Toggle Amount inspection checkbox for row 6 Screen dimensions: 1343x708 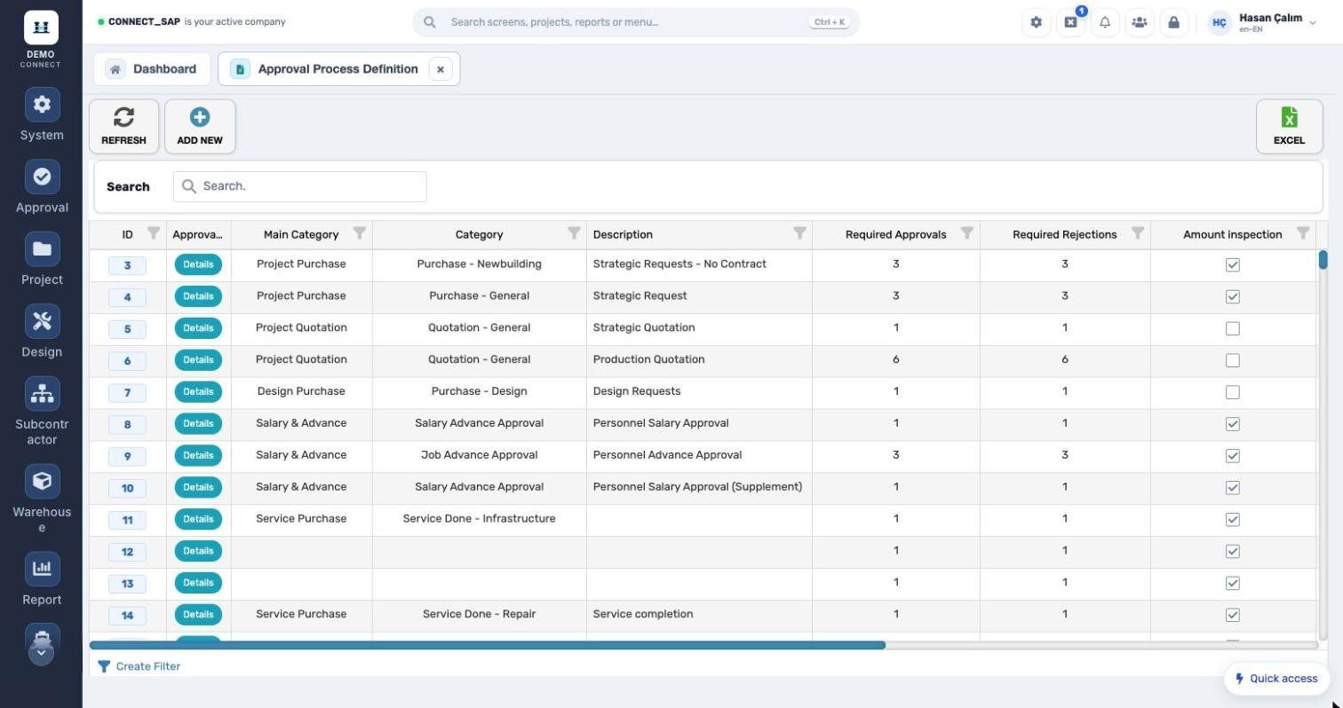click(1232, 360)
